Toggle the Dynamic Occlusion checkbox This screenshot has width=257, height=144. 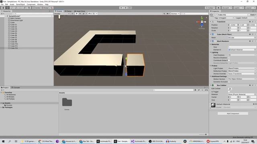pos(229,82)
